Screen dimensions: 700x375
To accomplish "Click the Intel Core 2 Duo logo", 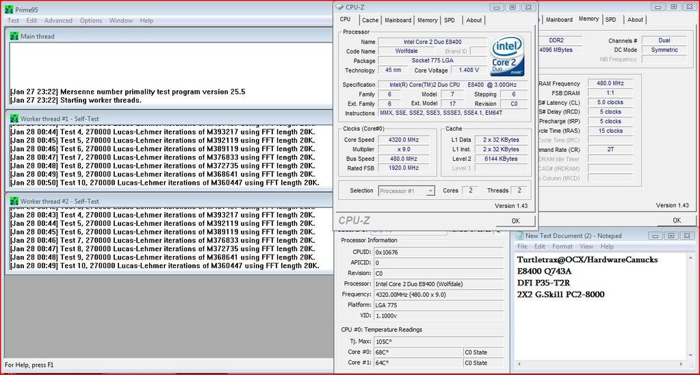I will (507, 56).
